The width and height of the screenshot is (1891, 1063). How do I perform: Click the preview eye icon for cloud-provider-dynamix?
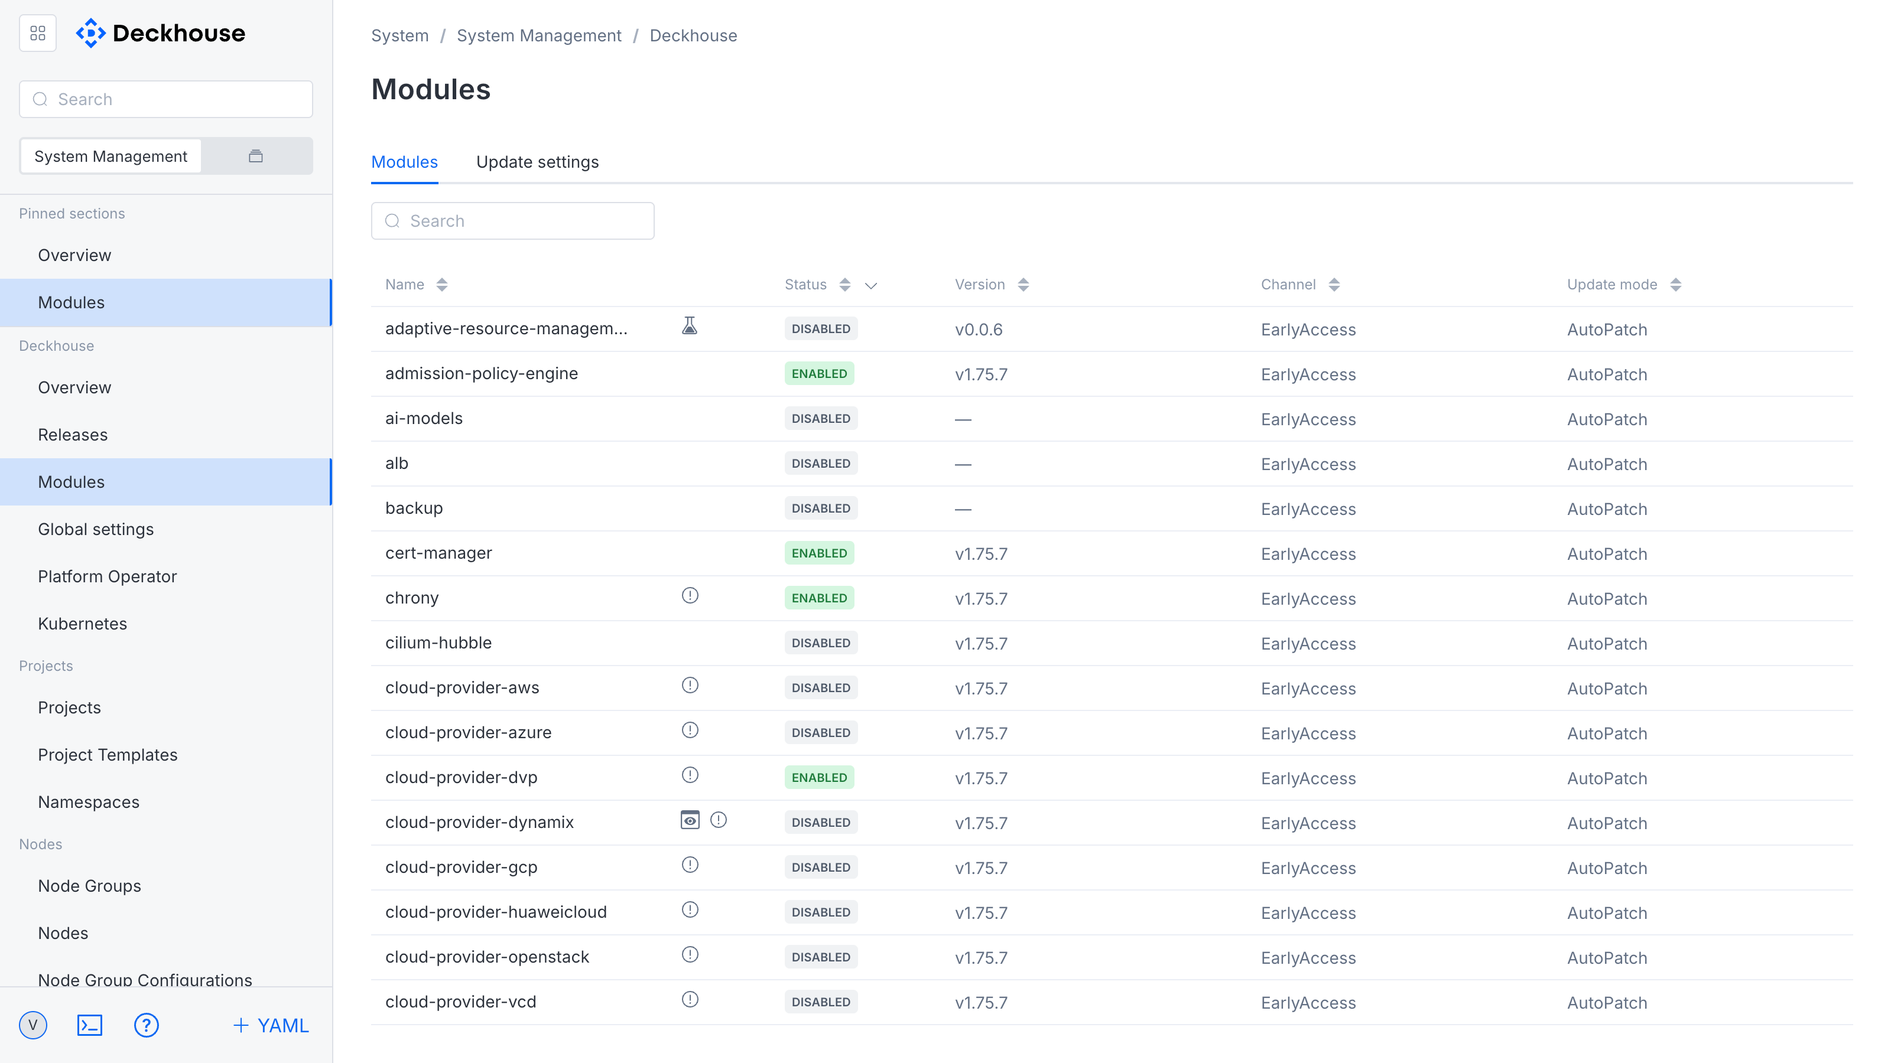tap(690, 820)
